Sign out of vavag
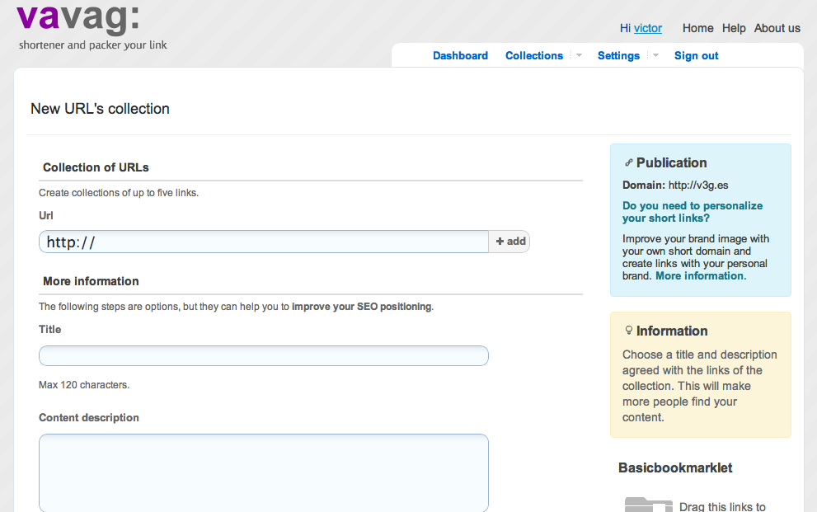The image size is (817, 512). click(695, 55)
